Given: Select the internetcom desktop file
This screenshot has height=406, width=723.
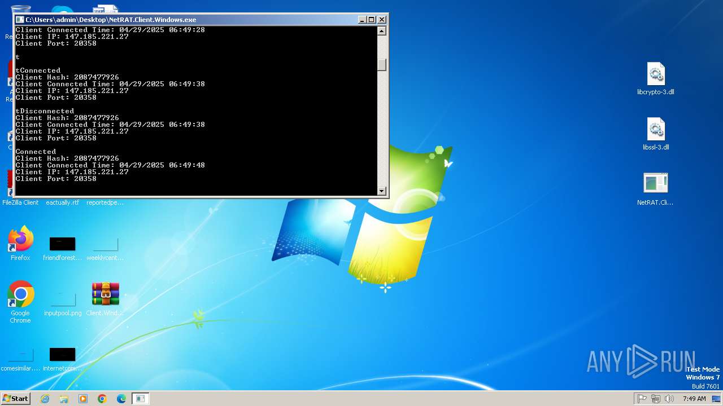Looking at the screenshot, I should tap(62, 359).
